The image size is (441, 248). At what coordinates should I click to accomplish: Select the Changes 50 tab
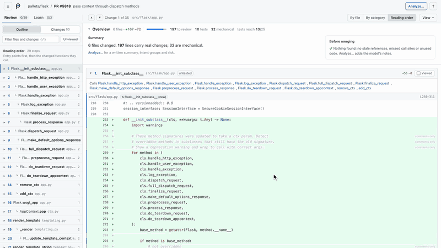click(x=60, y=30)
